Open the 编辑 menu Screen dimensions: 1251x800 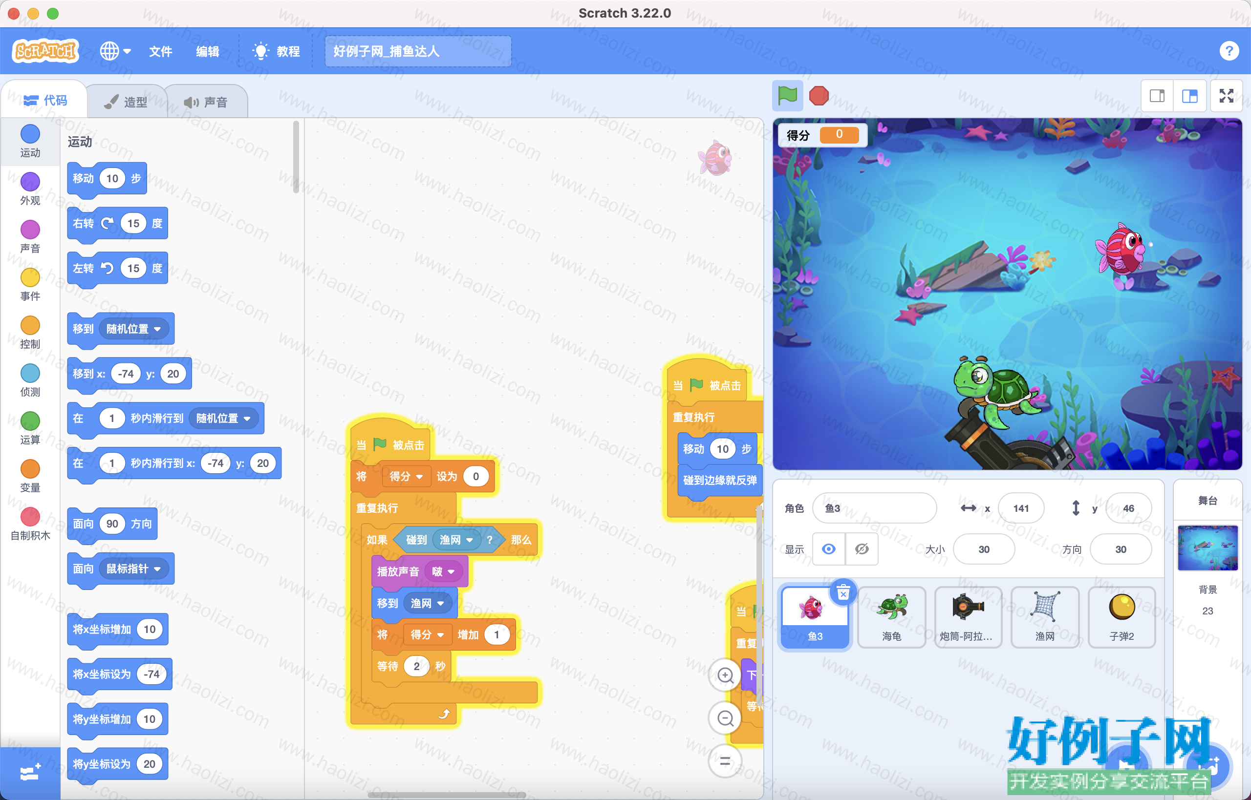[x=207, y=51]
